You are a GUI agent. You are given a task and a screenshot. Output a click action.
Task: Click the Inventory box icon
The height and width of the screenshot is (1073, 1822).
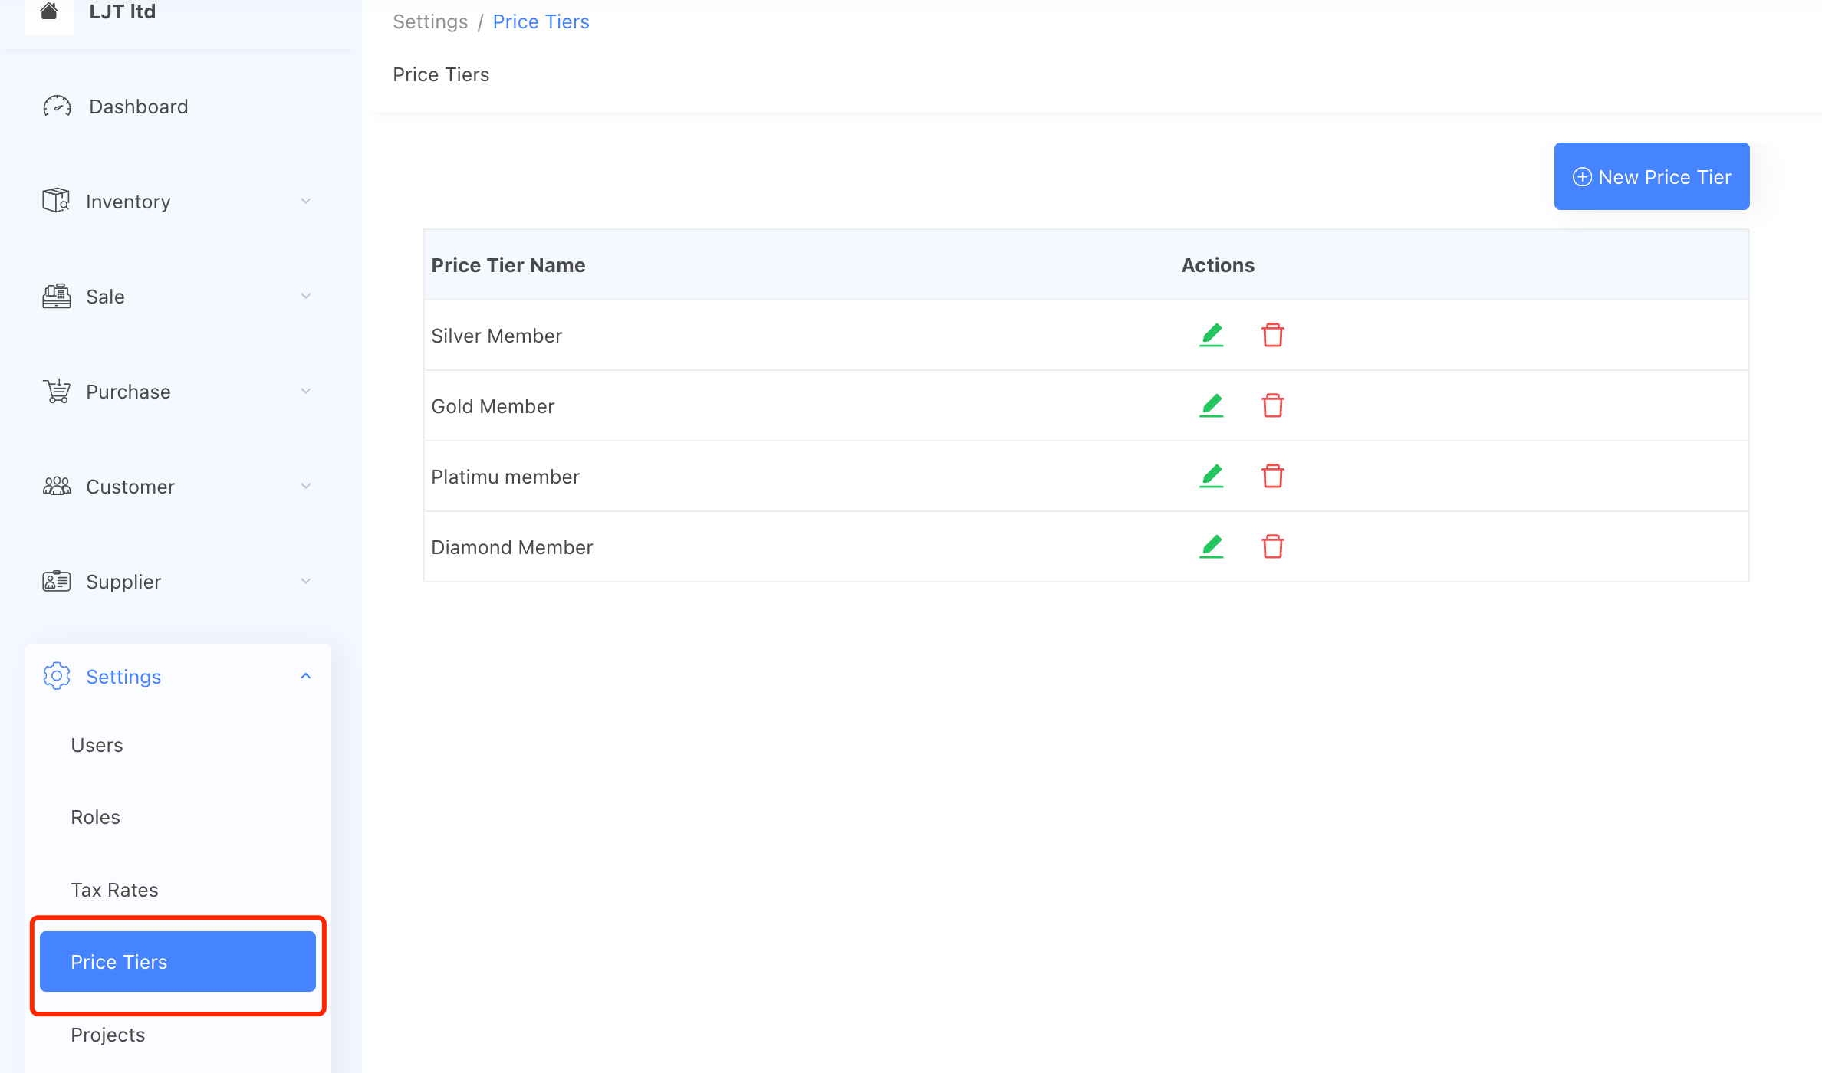click(55, 201)
